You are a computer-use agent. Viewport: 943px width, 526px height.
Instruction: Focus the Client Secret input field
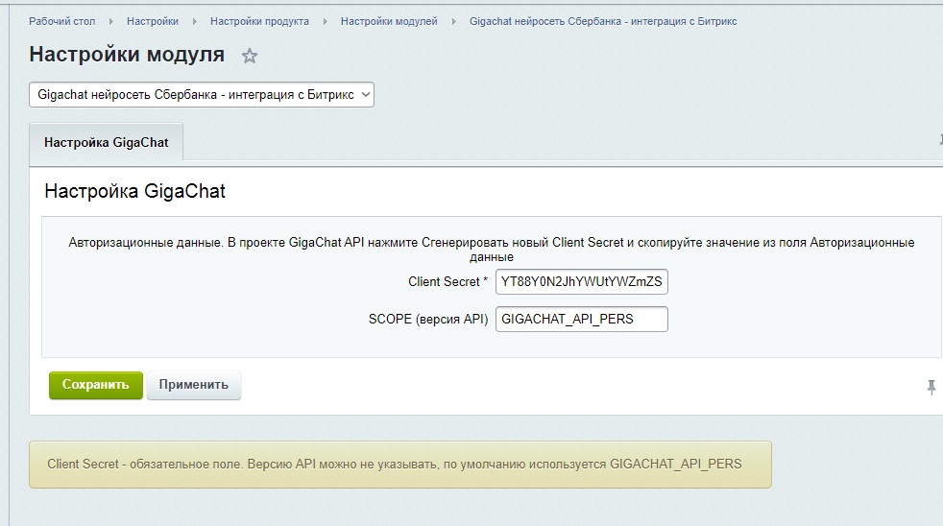click(x=582, y=282)
